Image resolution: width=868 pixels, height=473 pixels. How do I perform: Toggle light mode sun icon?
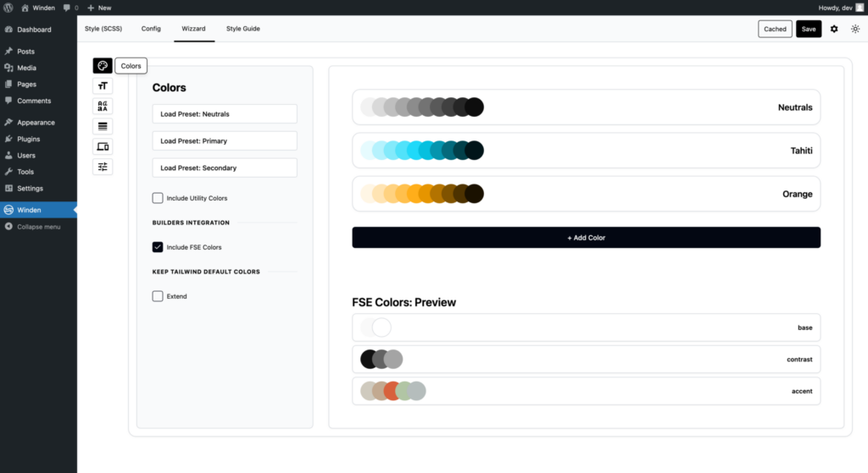click(x=855, y=29)
